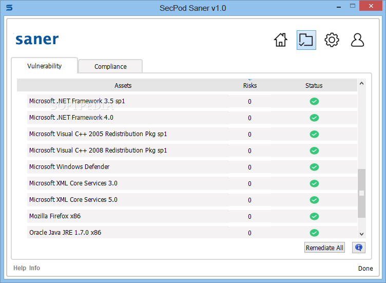Close the SecPod Saner window
This screenshot has width=386, height=283.
click(x=371, y=6)
